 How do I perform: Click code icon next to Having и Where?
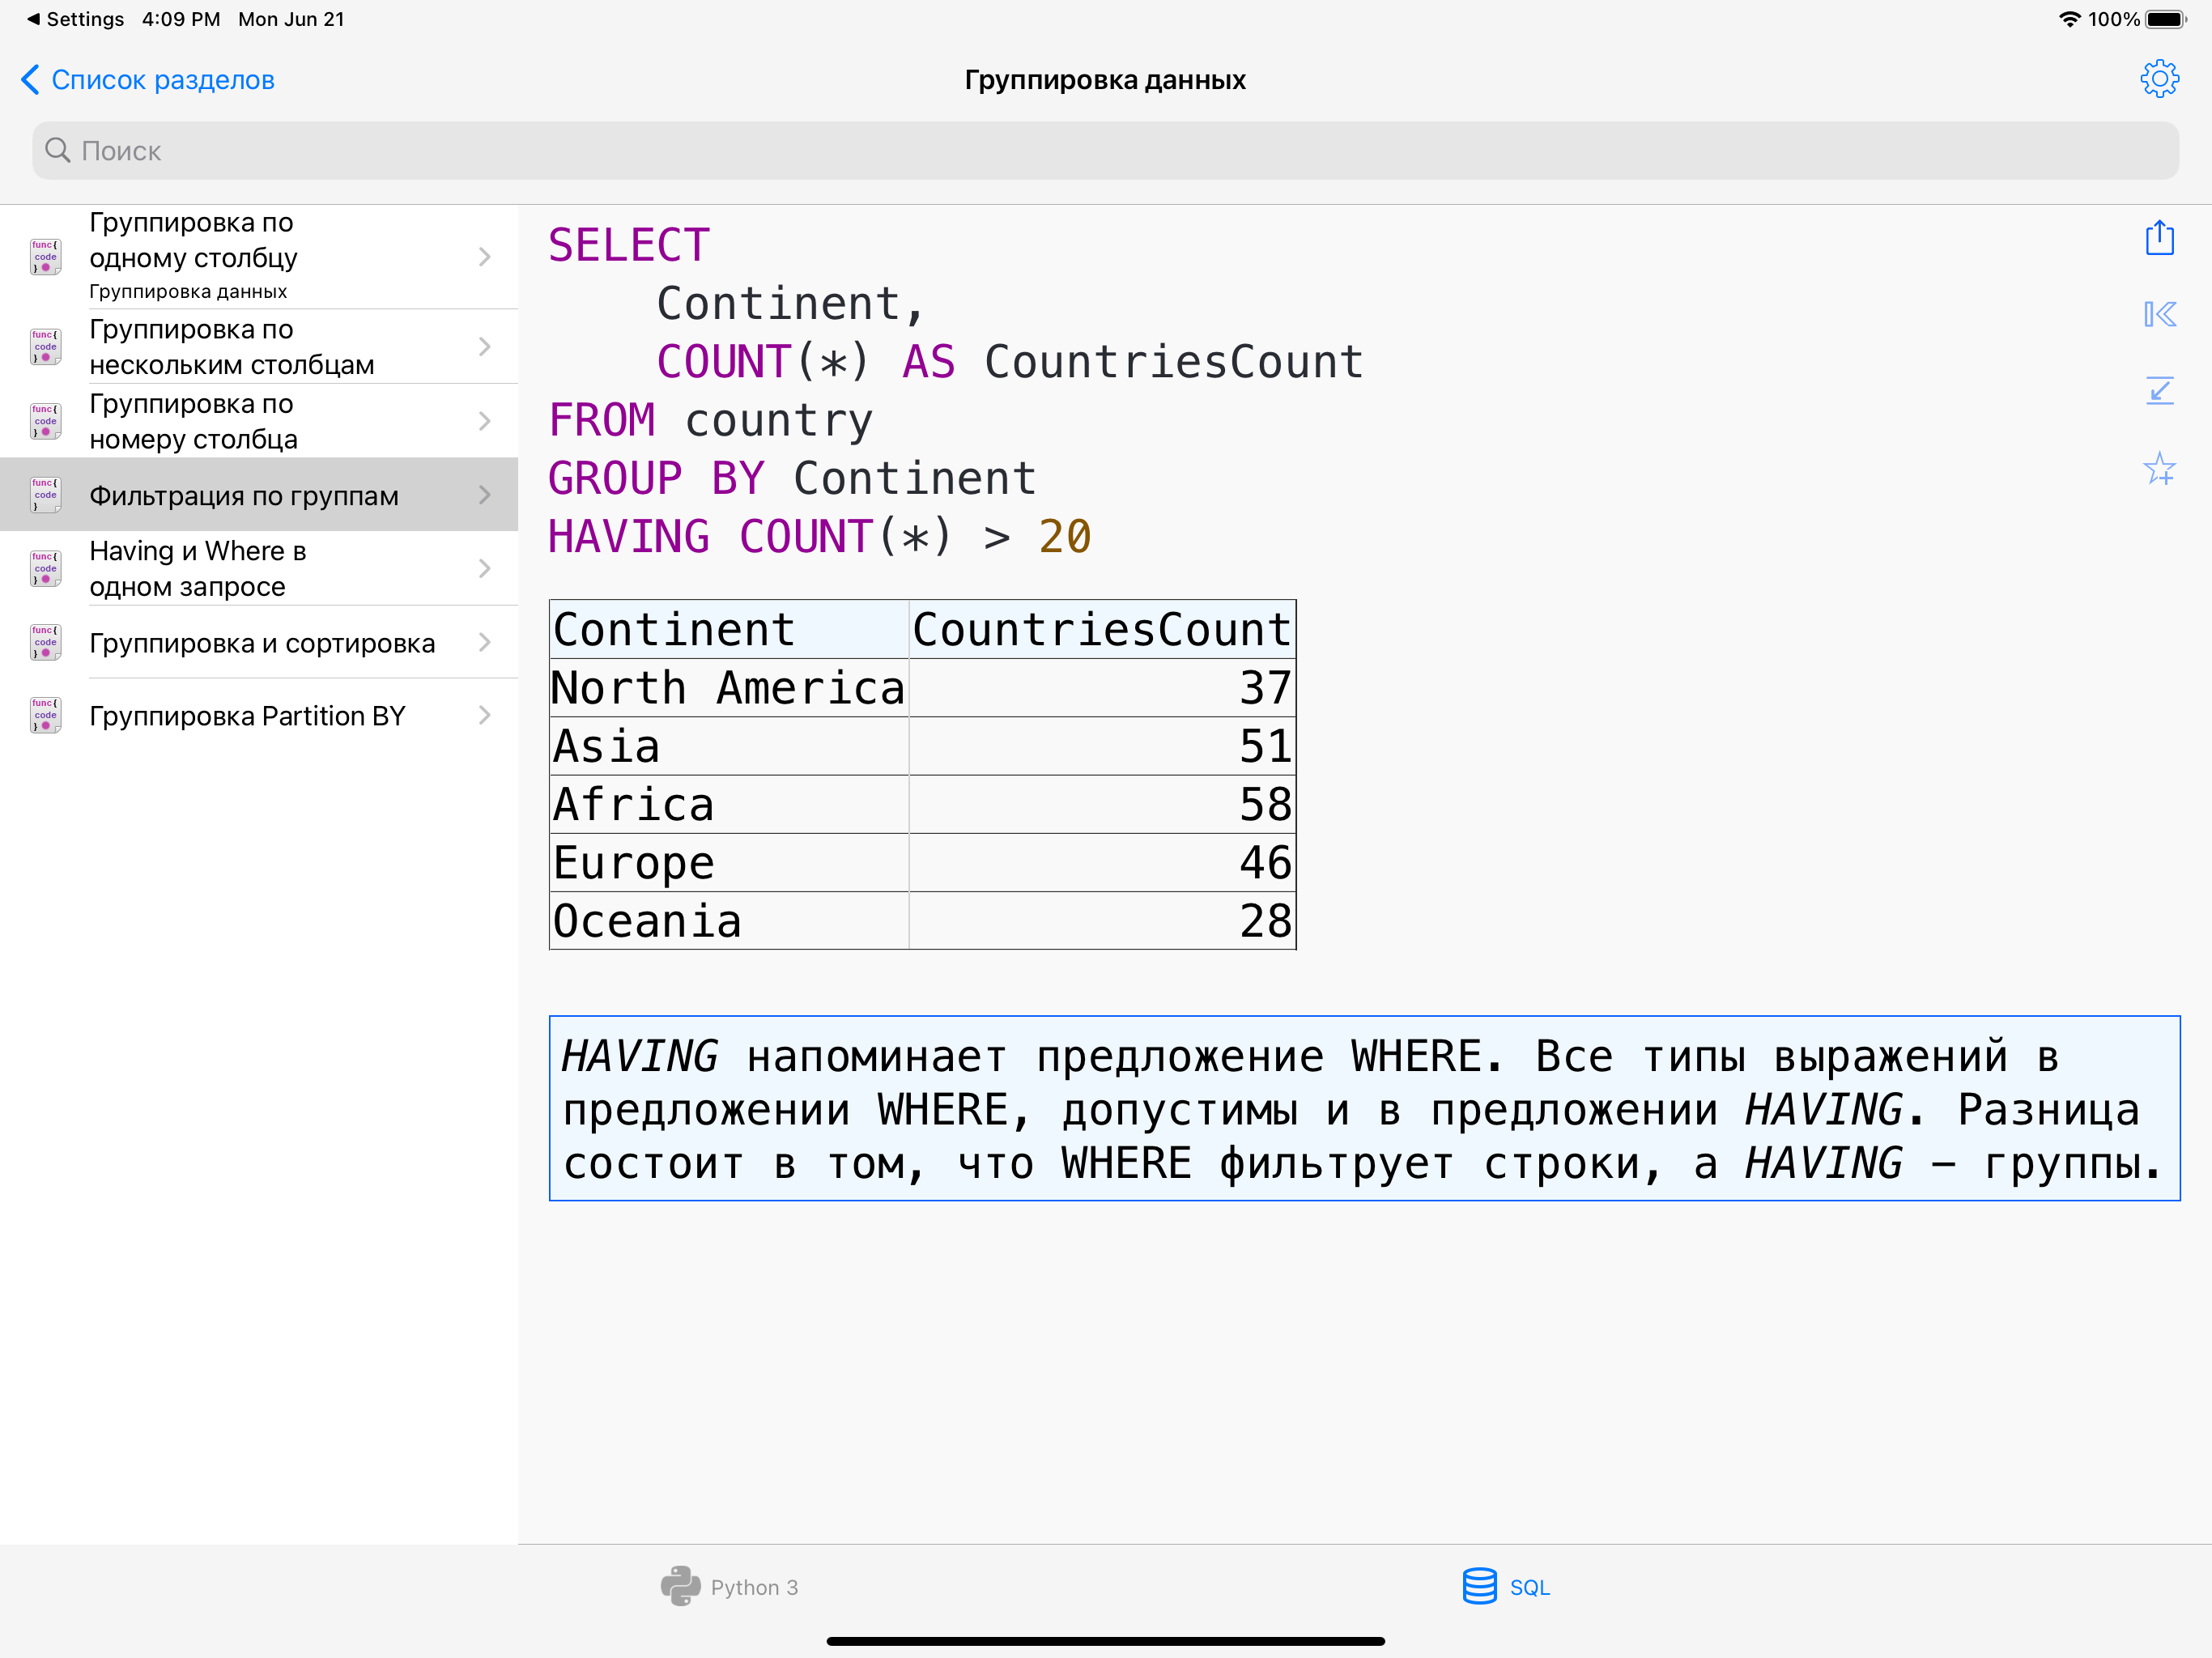coord(45,568)
